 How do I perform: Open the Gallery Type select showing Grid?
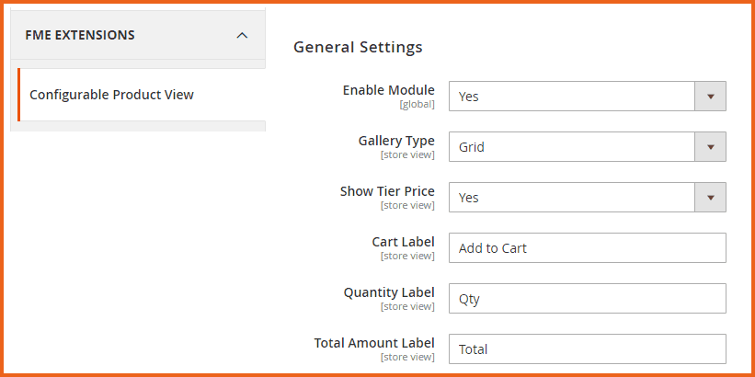click(570, 147)
